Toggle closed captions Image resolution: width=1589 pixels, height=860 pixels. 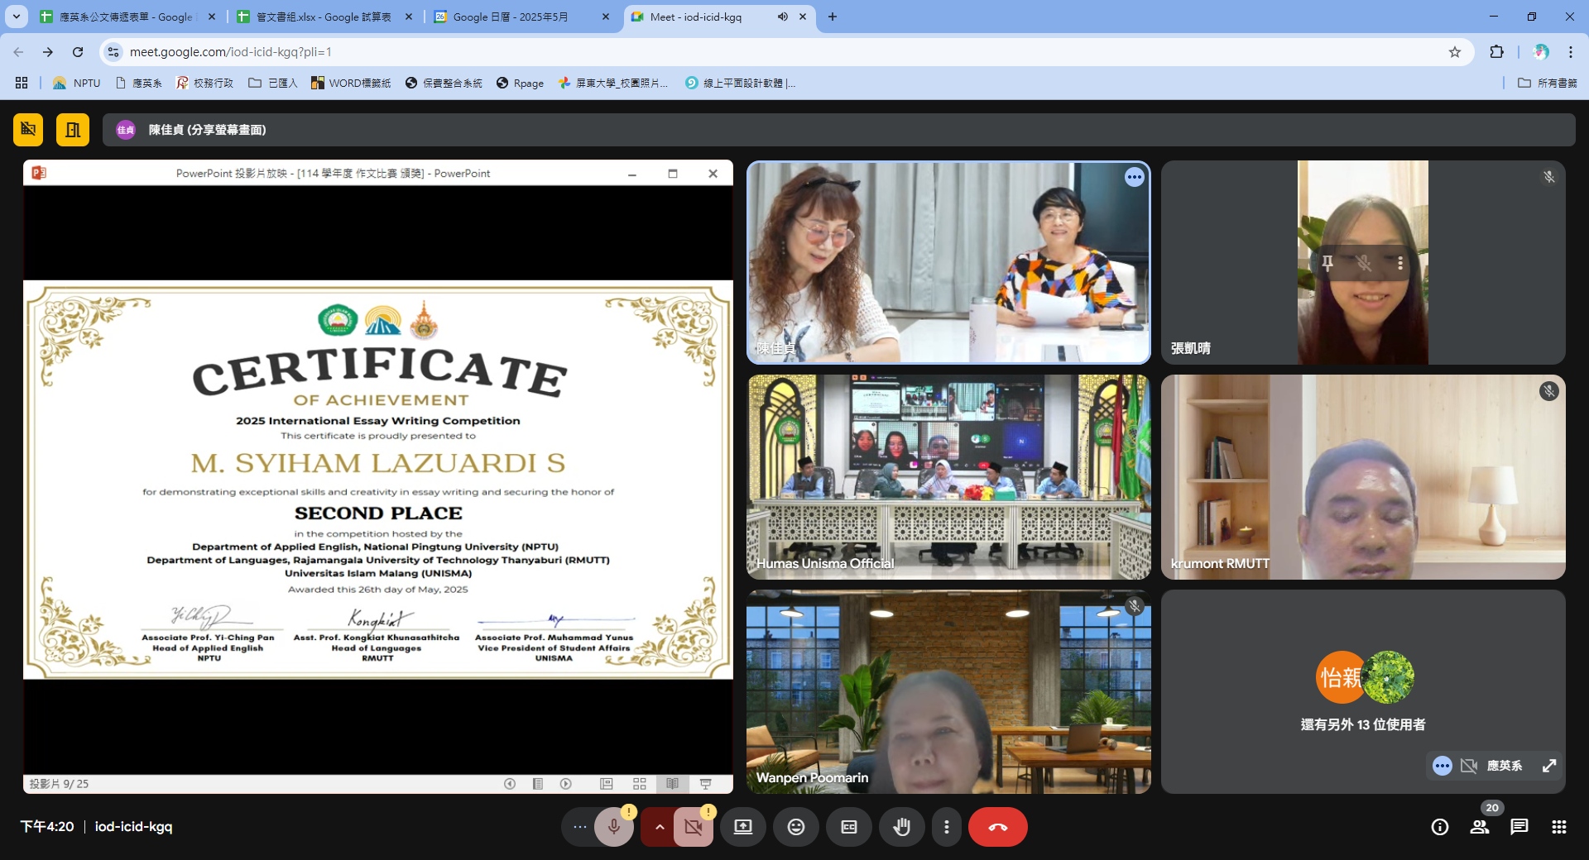[x=848, y=827]
